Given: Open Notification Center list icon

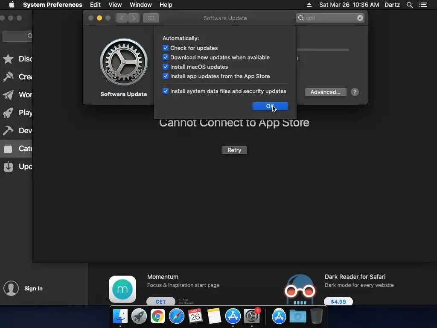Looking at the screenshot, I should (423, 5).
